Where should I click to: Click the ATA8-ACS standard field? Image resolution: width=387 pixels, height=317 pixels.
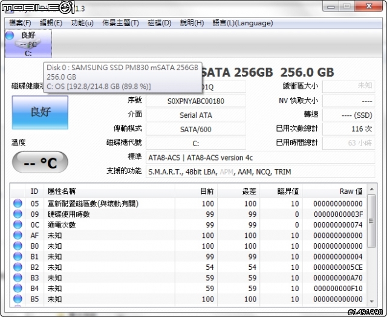click(x=261, y=158)
